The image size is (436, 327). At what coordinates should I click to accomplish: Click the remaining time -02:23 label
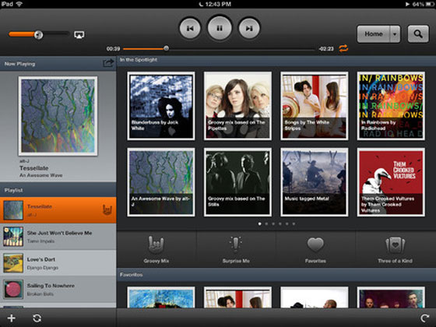pyautogui.click(x=326, y=48)
